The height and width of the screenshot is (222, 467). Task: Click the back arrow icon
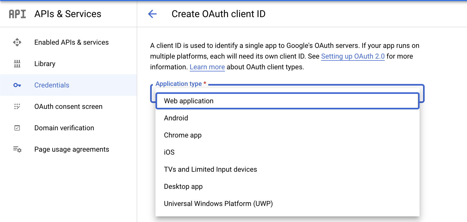pos(152,14)
